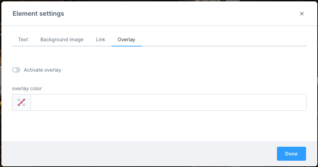Toggle the Activate overlay switch

coord(16,70)
